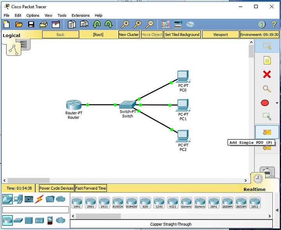
Task: Choose the red X Delete tool
Action: (x=267, y=75)
